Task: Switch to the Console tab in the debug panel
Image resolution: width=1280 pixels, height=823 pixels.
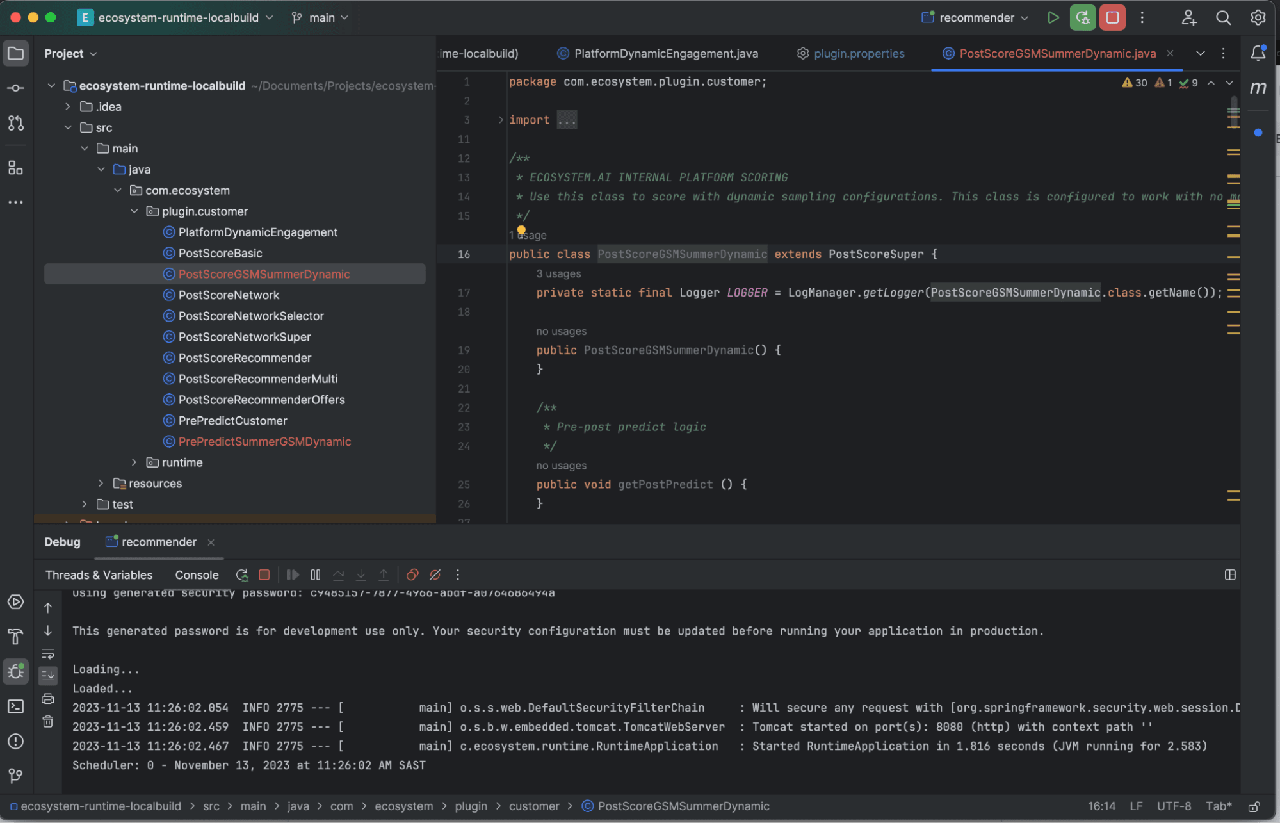Action: tap(197, 574)
